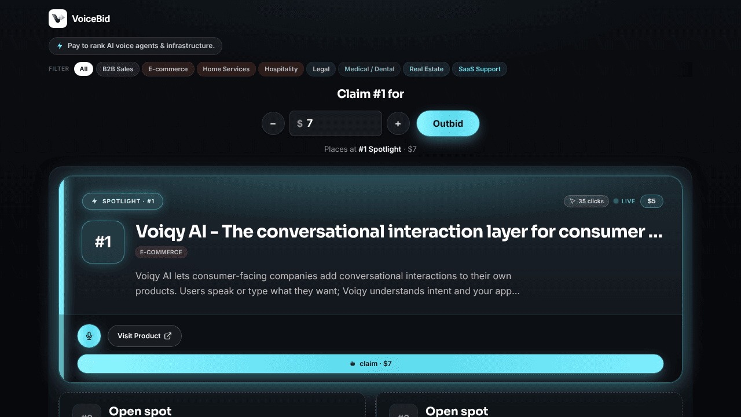Screen dimensions: 741x417
Task: Focus the bid amount input field
Action: tap(336, 123)
